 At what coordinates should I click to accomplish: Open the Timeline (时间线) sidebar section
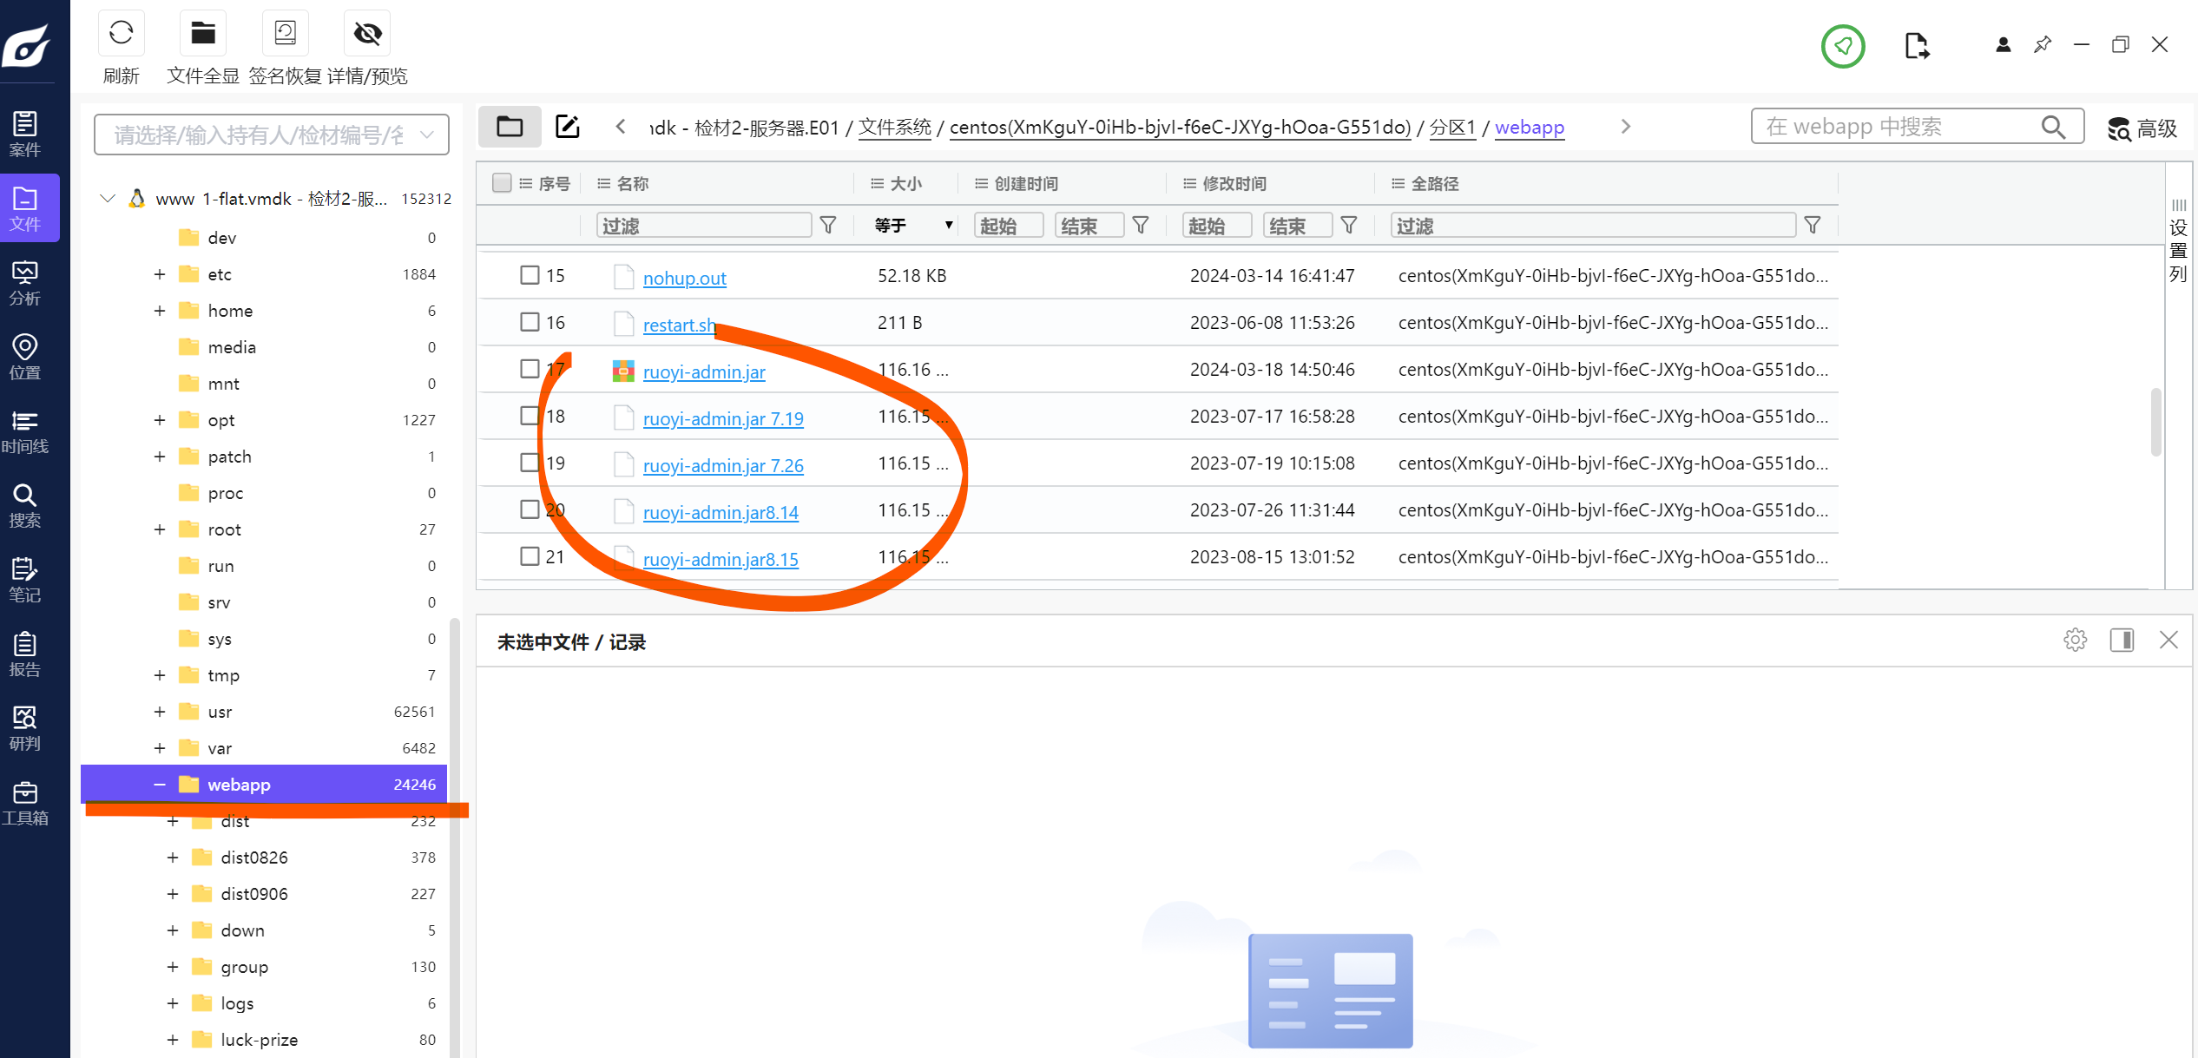click(x=25, y=431)
